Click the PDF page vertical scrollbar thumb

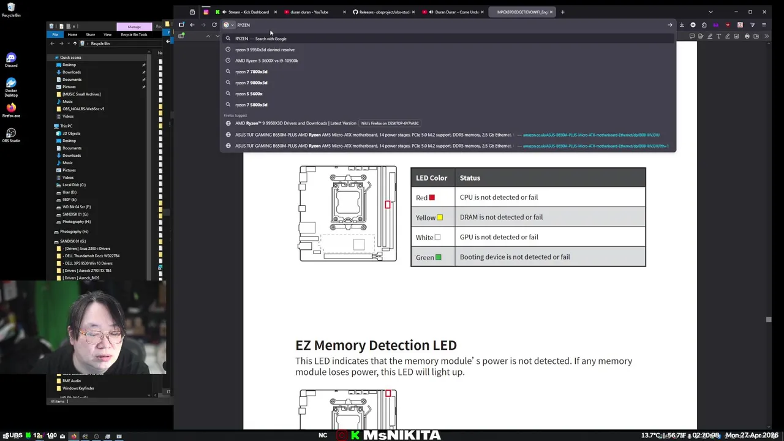point(768,319)
